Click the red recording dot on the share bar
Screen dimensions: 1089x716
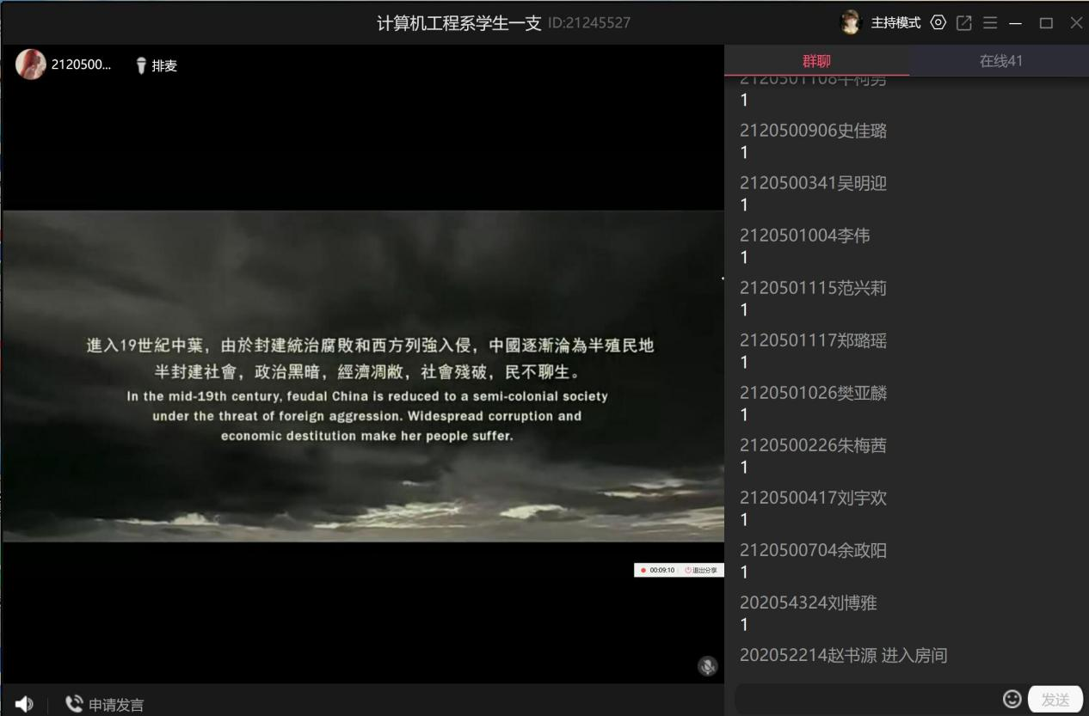[x=643, y=570]
